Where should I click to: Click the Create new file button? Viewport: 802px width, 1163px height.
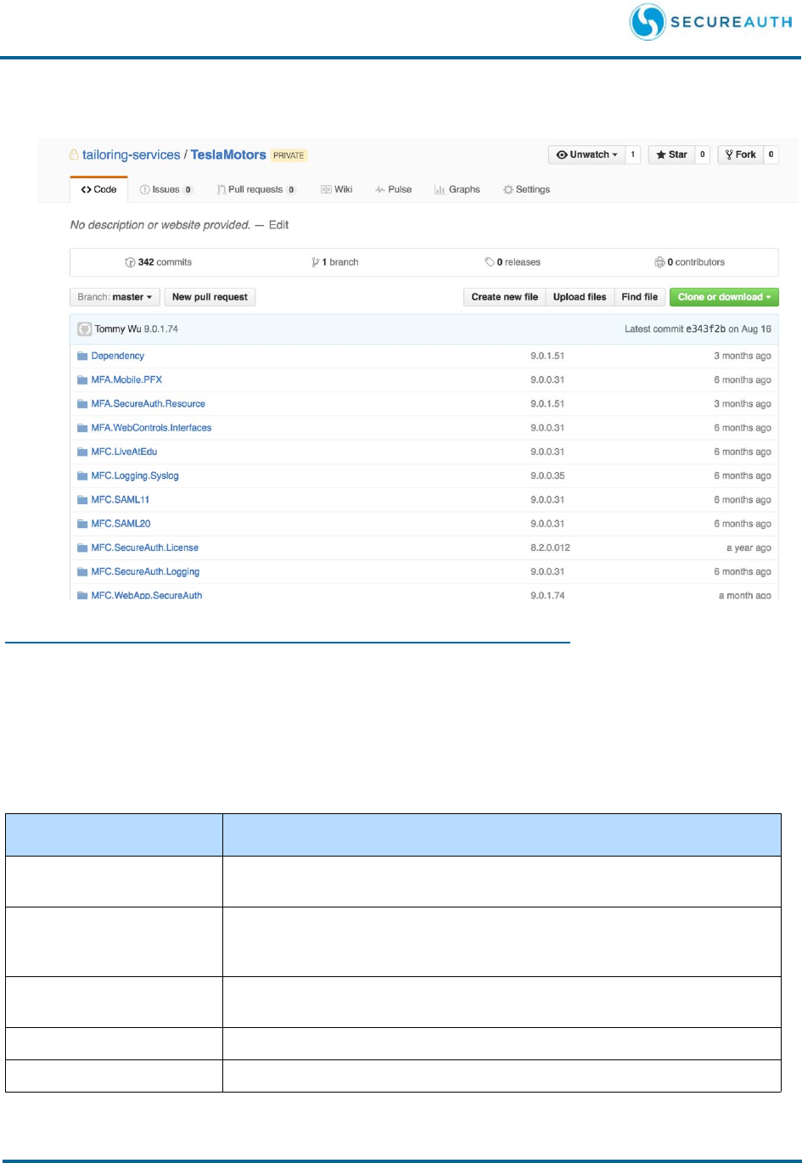coord(505,297)
